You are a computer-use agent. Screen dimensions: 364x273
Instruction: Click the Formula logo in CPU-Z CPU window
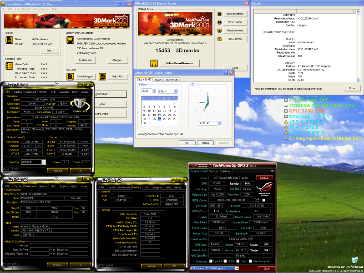click(80, 106)
